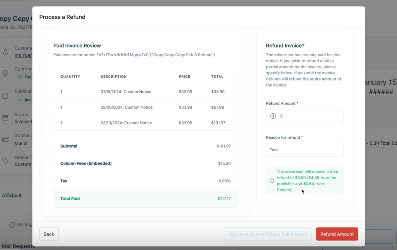Image resolution: width=397 pixels, height=250 pixels.
Task: Click the Column Fees (Embedded) row
Action: click(145, 163)
